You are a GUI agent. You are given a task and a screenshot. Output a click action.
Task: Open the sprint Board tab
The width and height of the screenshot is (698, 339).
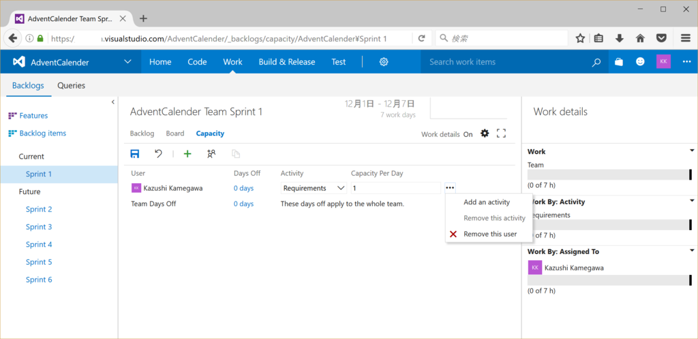pos(175,133)
